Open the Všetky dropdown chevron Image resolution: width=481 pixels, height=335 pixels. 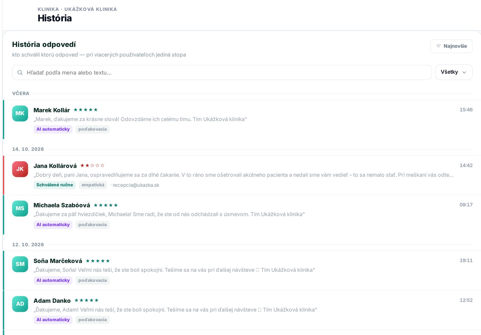pos(464,72)
